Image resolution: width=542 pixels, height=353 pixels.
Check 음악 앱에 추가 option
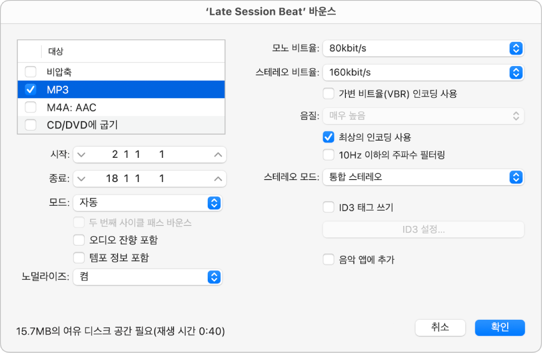pyautogui.click(x=329, y=260)
